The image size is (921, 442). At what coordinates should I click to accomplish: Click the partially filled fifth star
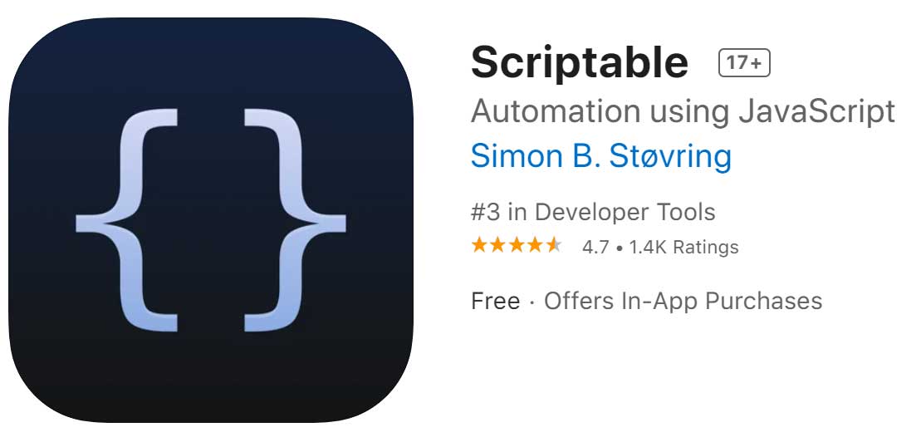[x=553, y=246]
